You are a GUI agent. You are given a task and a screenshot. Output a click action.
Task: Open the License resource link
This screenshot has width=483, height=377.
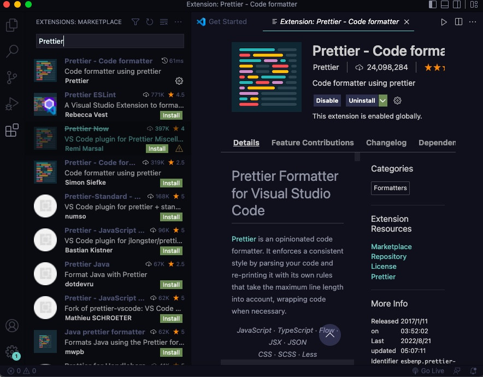(384, 267)
